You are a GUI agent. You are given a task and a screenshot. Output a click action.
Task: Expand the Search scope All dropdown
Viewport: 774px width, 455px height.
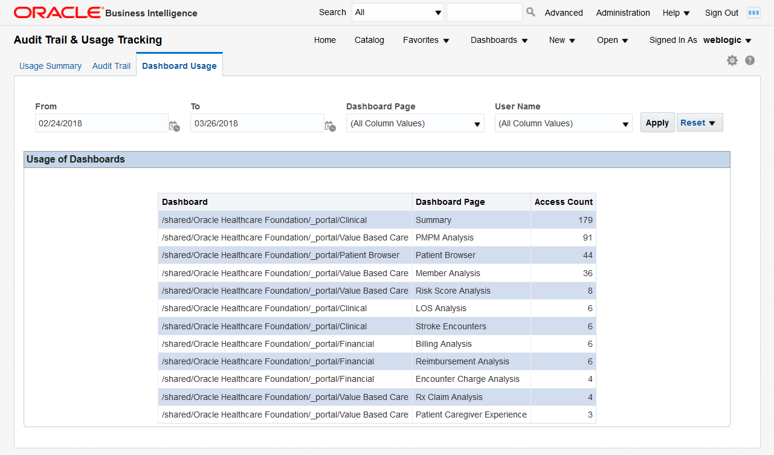[x=398, y=13]
